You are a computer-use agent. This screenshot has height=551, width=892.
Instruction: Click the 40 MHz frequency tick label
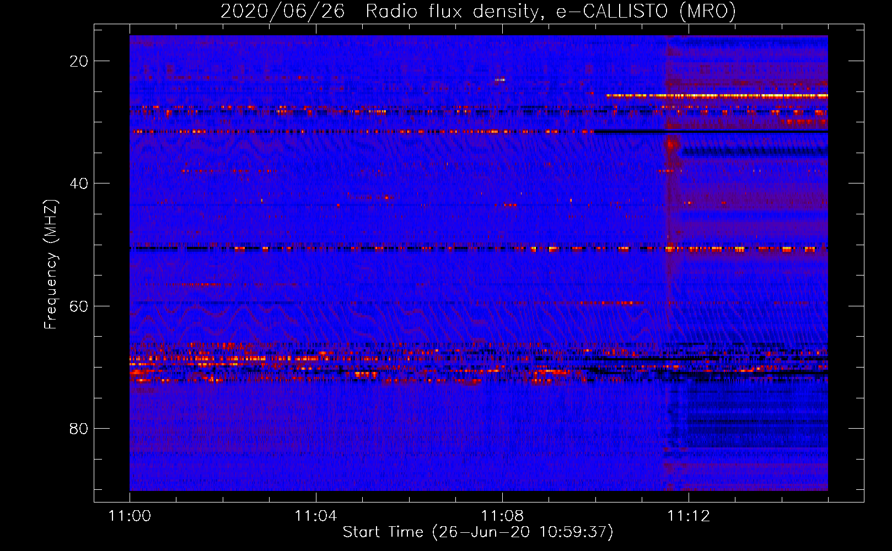click(x=79, y=183)
